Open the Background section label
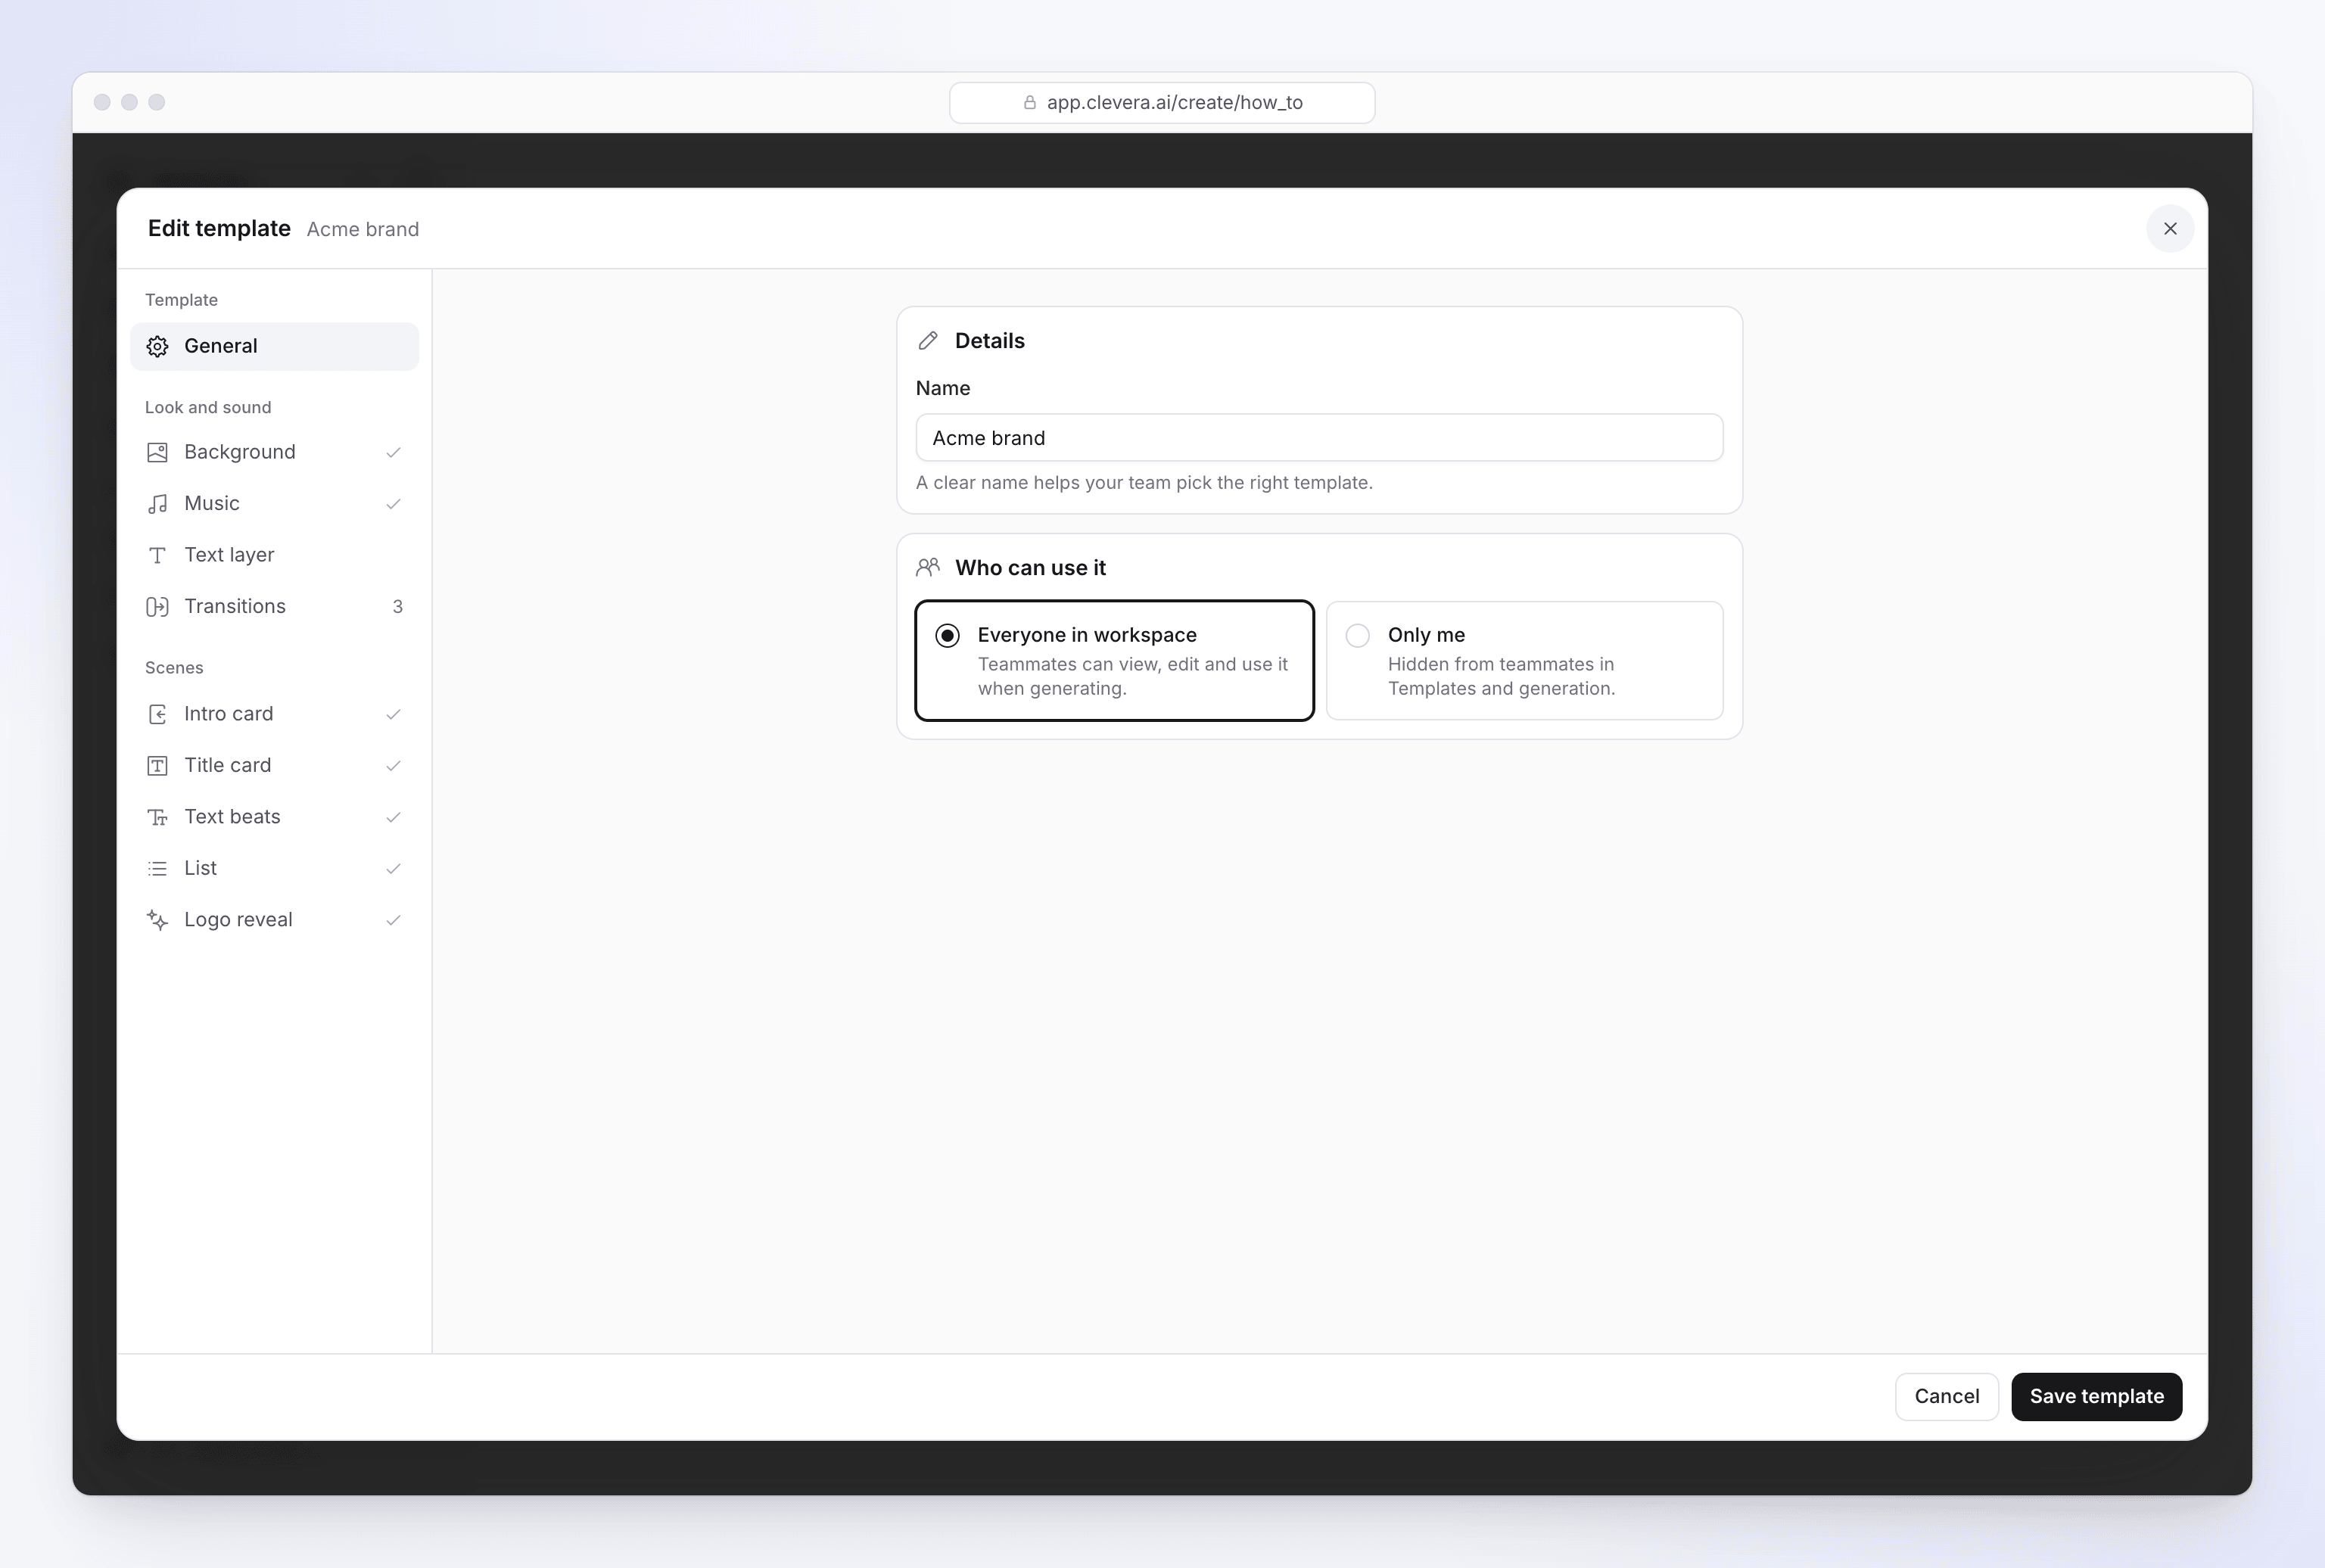Viewport: 2325px width, 1568px height. point(240,452)
